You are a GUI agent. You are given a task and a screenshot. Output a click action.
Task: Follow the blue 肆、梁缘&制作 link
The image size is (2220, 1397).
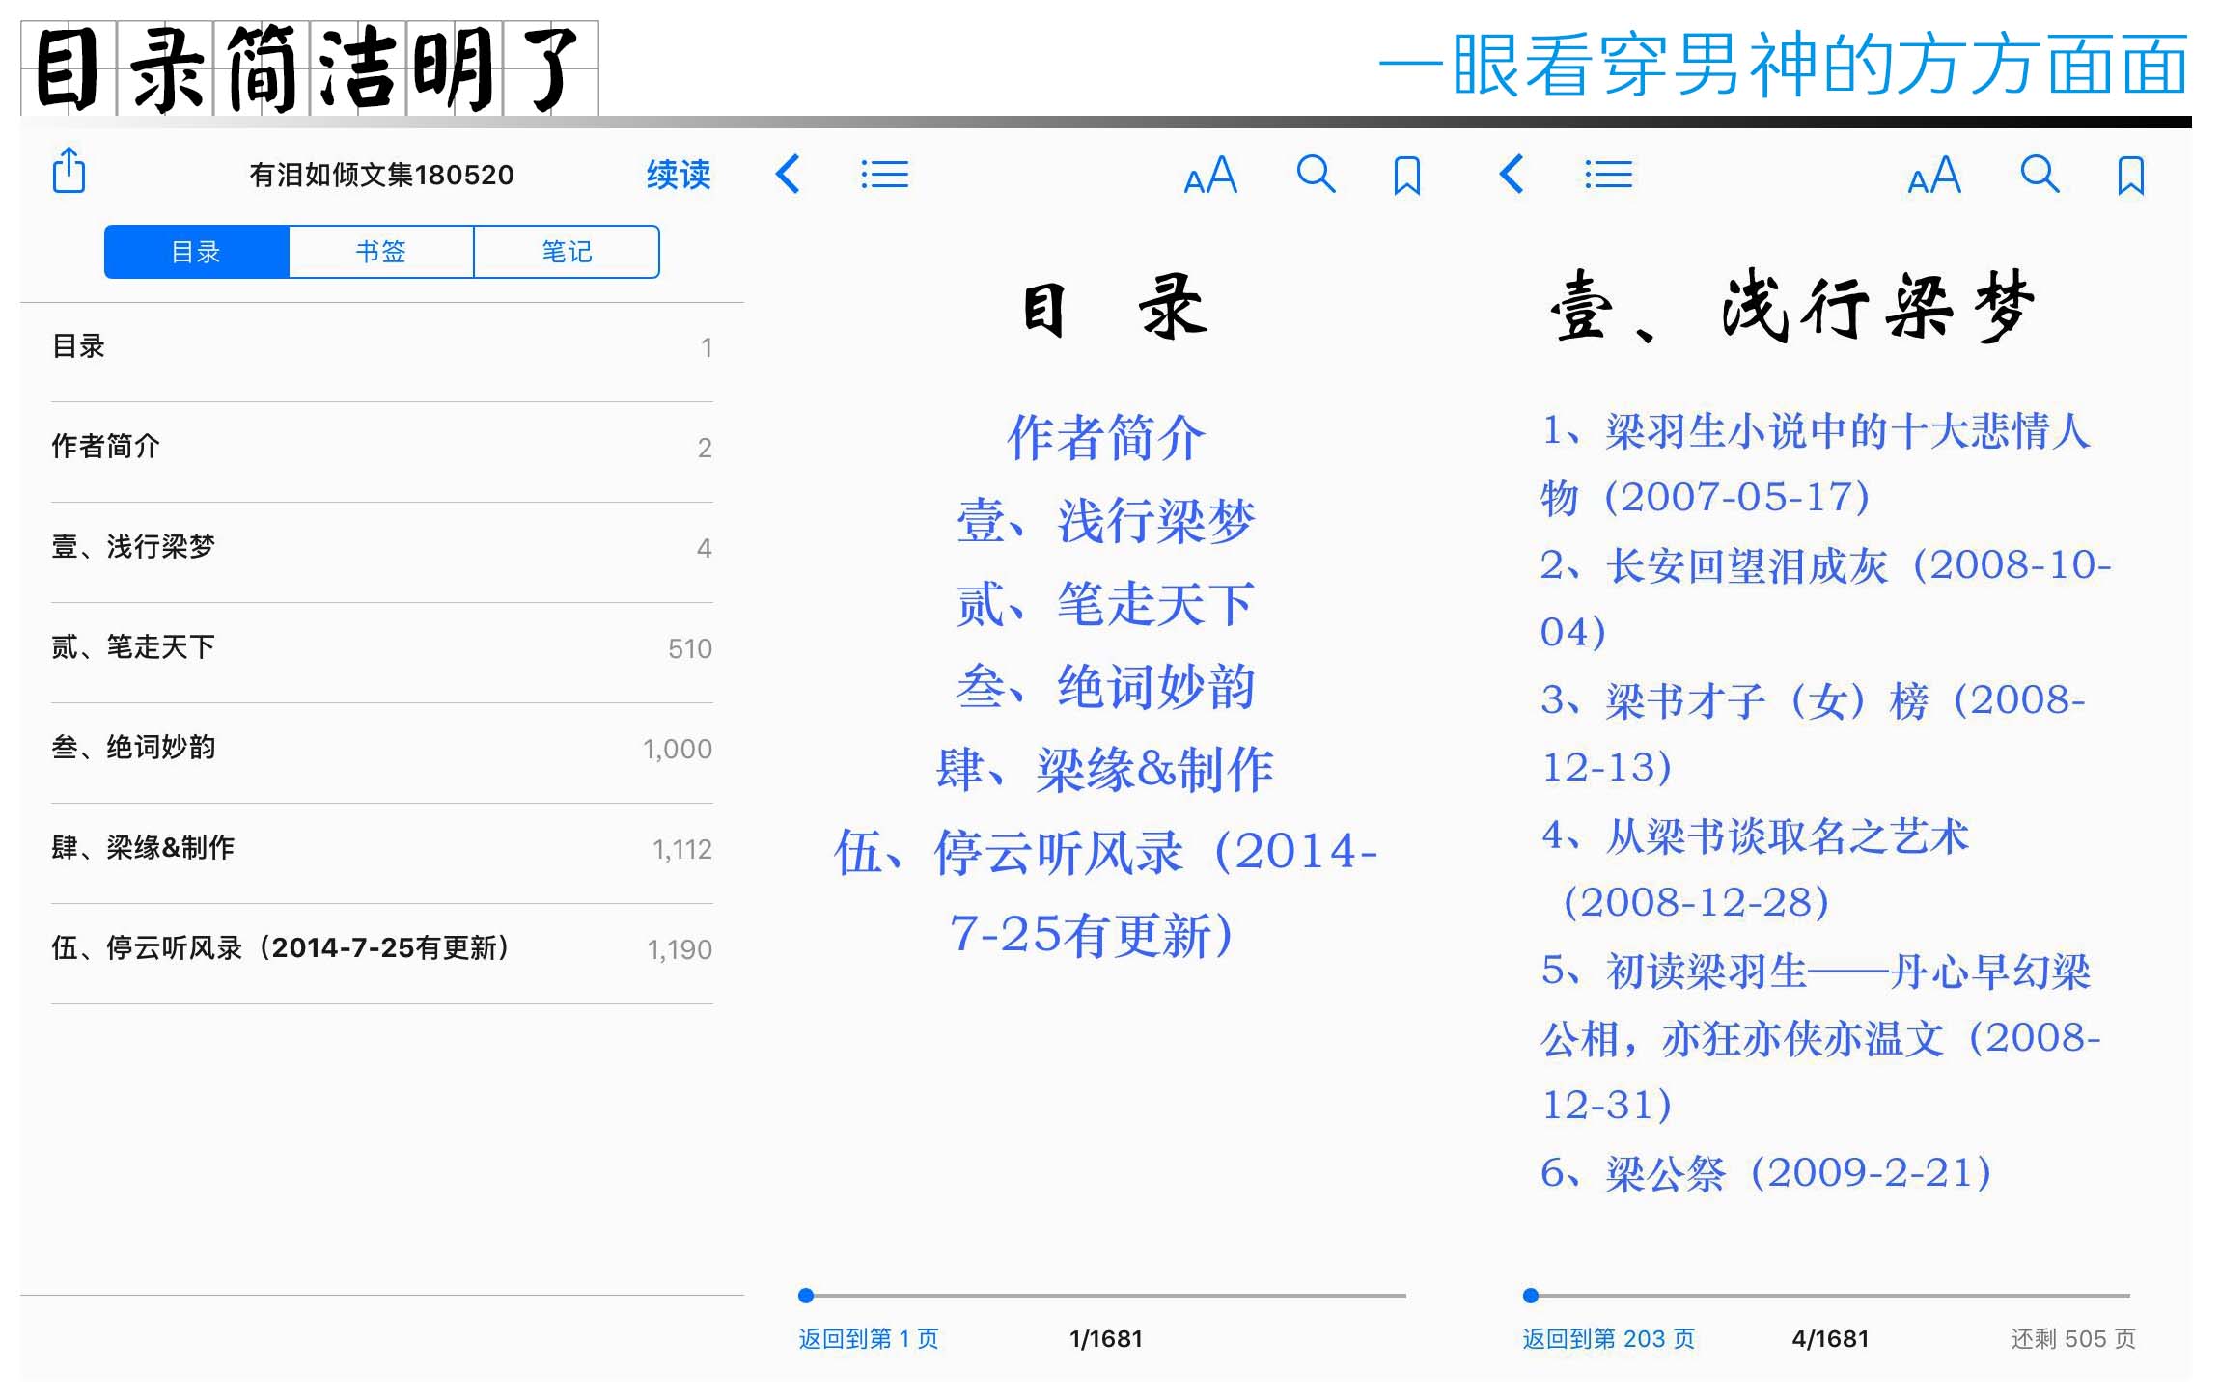tap(1106, 770)
